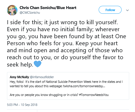The image size is (135, 112).
Task: Expand the chevron menu beside Follow
Action: (127, 10)
